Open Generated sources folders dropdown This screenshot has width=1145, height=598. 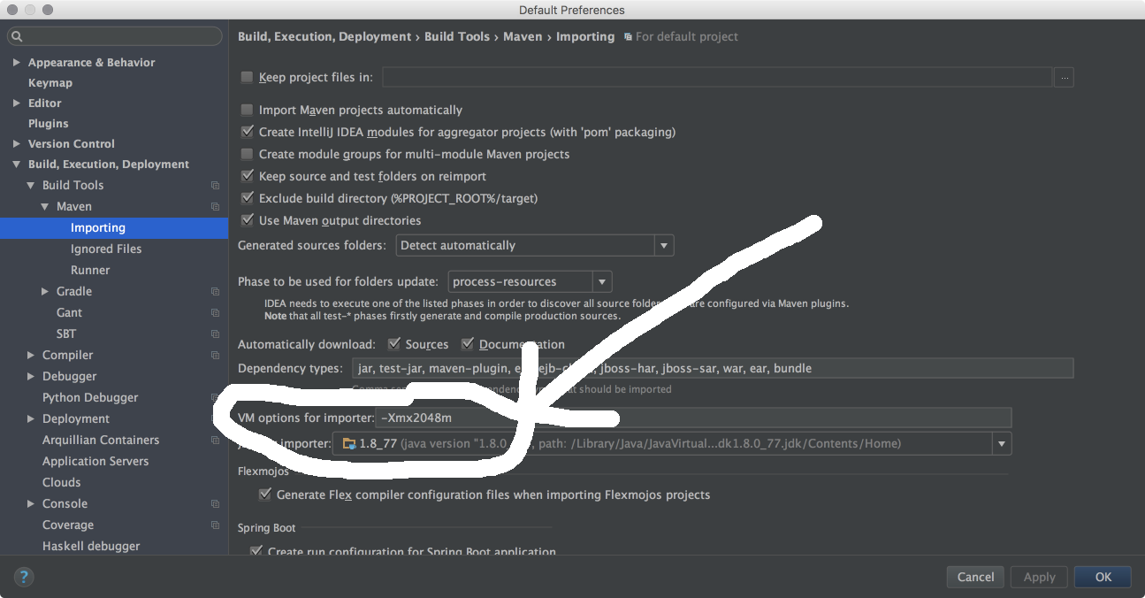pyautogui.click(x=535, y=245)
